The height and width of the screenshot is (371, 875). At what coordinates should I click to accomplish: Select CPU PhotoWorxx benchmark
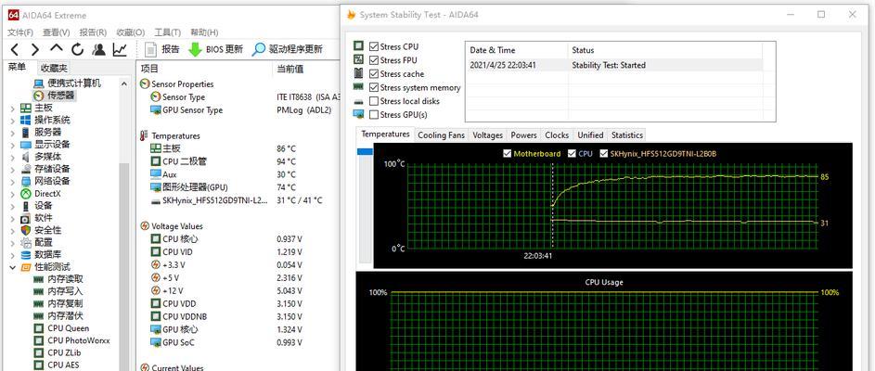point(71,340)
